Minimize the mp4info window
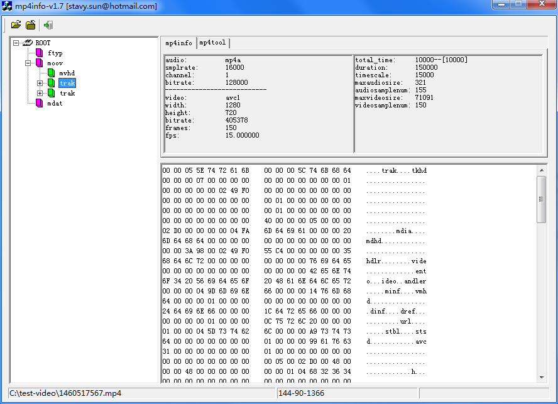Viewport: 558px width, 404px height. 502,5
